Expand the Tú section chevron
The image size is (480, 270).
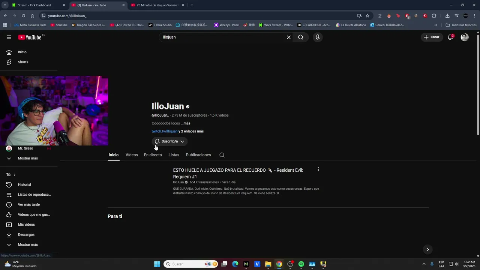click(15, 175)
